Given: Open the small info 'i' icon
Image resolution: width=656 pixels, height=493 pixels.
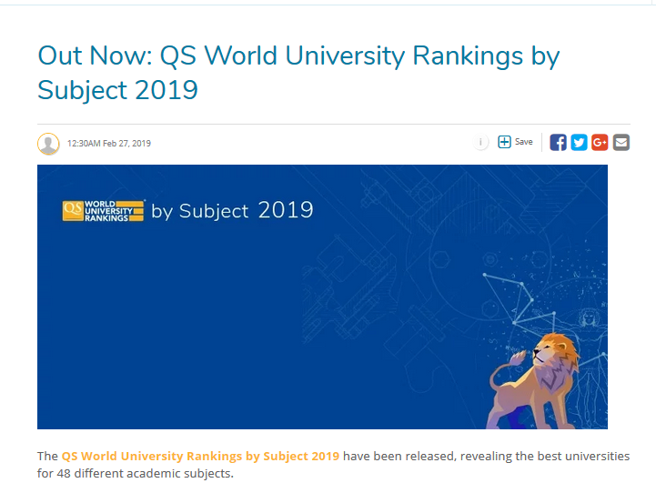Looking at the screenshot, I should point(480,142).
